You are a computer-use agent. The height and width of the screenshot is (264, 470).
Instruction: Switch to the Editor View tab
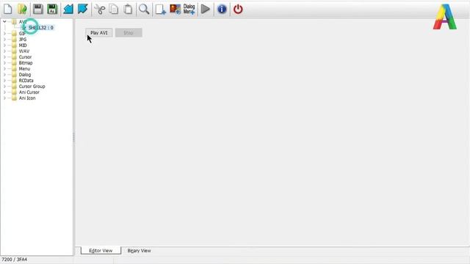101,251
